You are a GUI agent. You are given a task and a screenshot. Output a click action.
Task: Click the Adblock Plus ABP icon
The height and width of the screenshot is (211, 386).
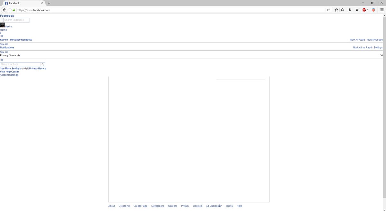[364, 10]
